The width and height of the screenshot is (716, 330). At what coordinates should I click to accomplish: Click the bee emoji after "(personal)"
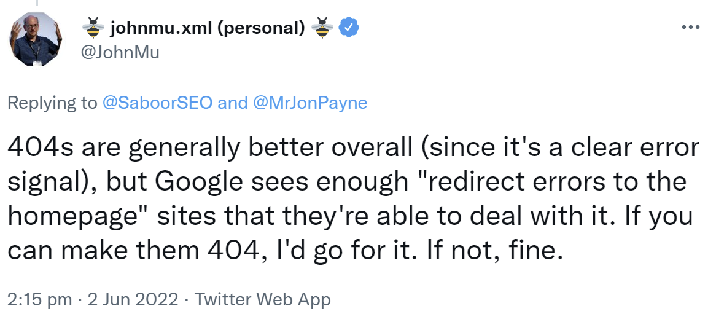322,28
